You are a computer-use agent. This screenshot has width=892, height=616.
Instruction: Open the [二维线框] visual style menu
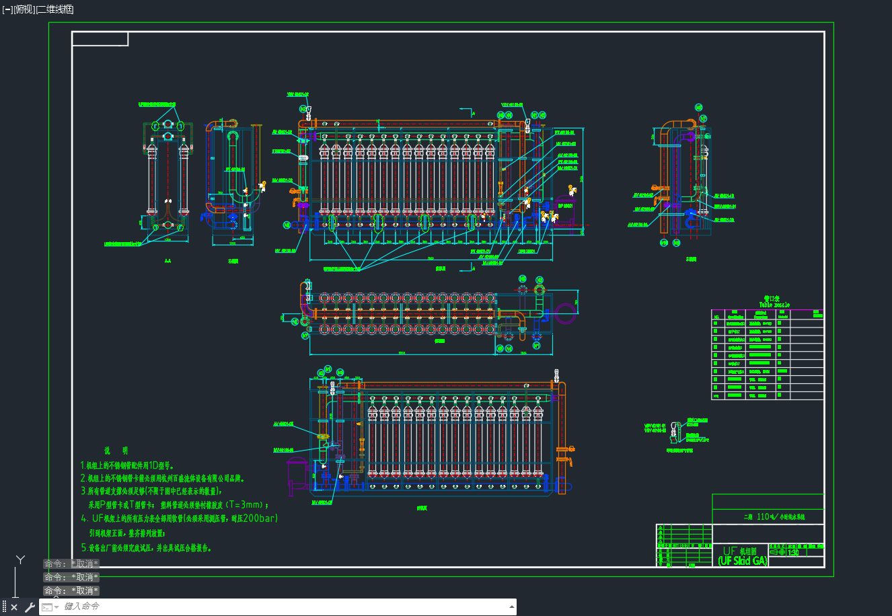[54, 9]
